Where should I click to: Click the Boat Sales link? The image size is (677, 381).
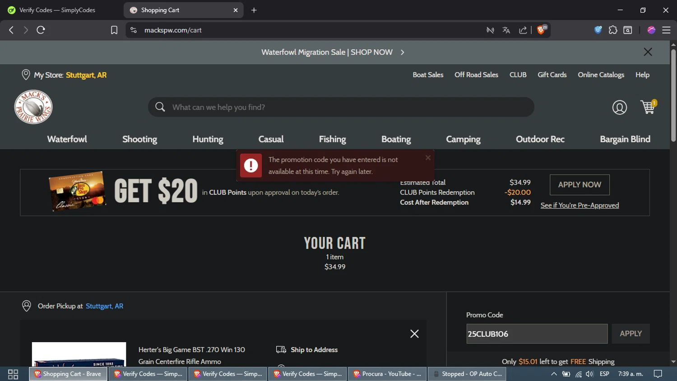click(428, 75)
